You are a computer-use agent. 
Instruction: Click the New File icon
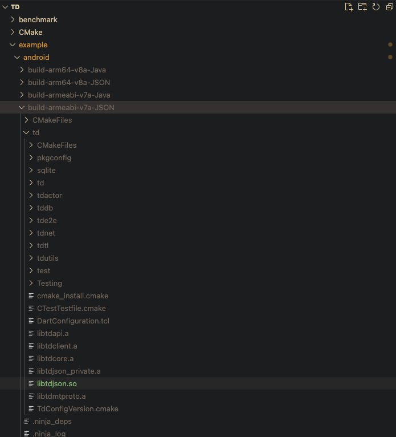349,7
